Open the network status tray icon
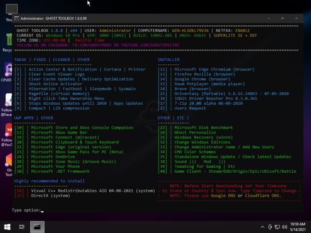Viewport: 311px width, 233px height. click(277, 227)
